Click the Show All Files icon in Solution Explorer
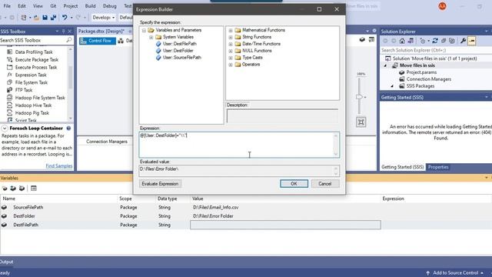This screenshot has height=277, width=492. coord(452,41)
